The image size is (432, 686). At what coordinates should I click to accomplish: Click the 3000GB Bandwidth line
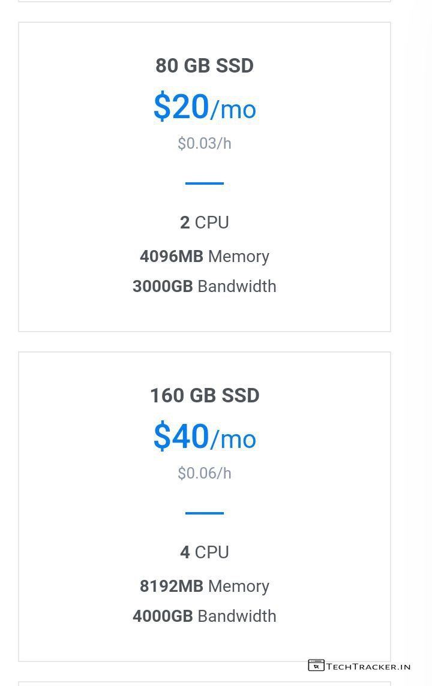click(x=205, y=286)
